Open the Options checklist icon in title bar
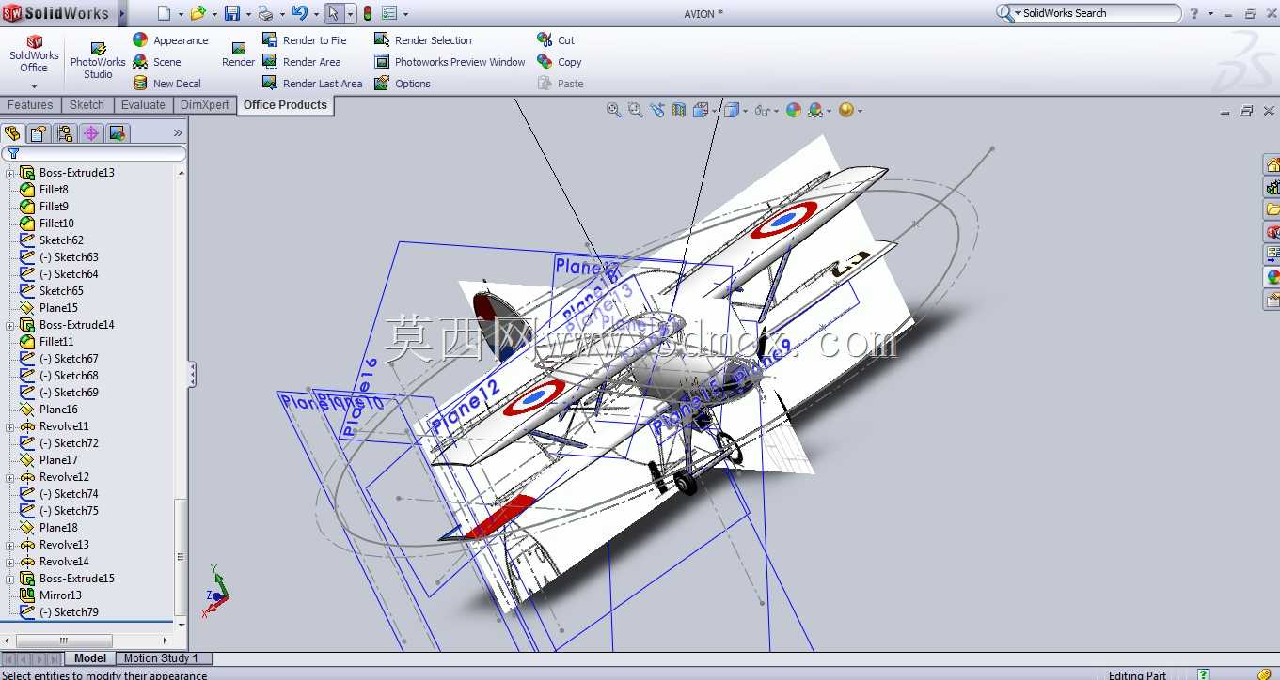Image resolution: width=1280 pixels, height=680 pixels. (389, 13)
